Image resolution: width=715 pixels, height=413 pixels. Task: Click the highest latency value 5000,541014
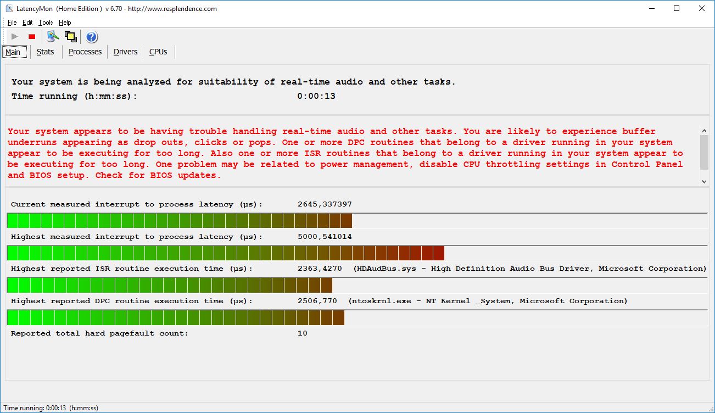point(325,237)
